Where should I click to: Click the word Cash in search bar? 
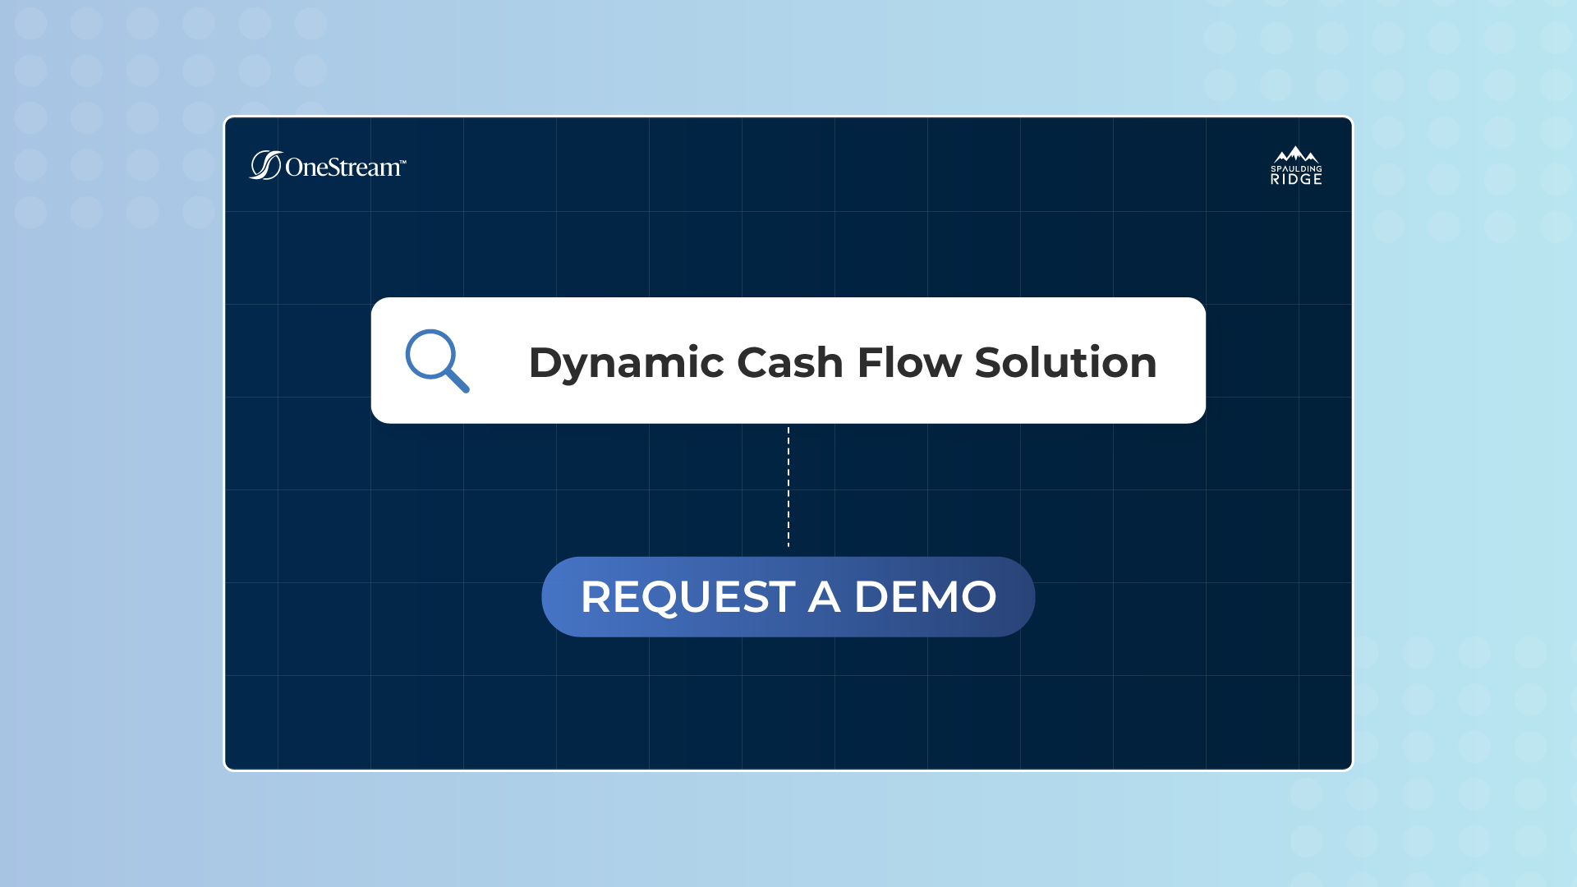click(x=790, y=363)
